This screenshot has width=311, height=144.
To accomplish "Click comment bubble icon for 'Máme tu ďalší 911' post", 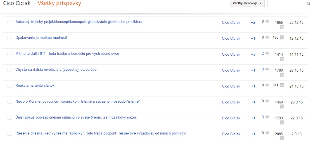I will point(267,53).
